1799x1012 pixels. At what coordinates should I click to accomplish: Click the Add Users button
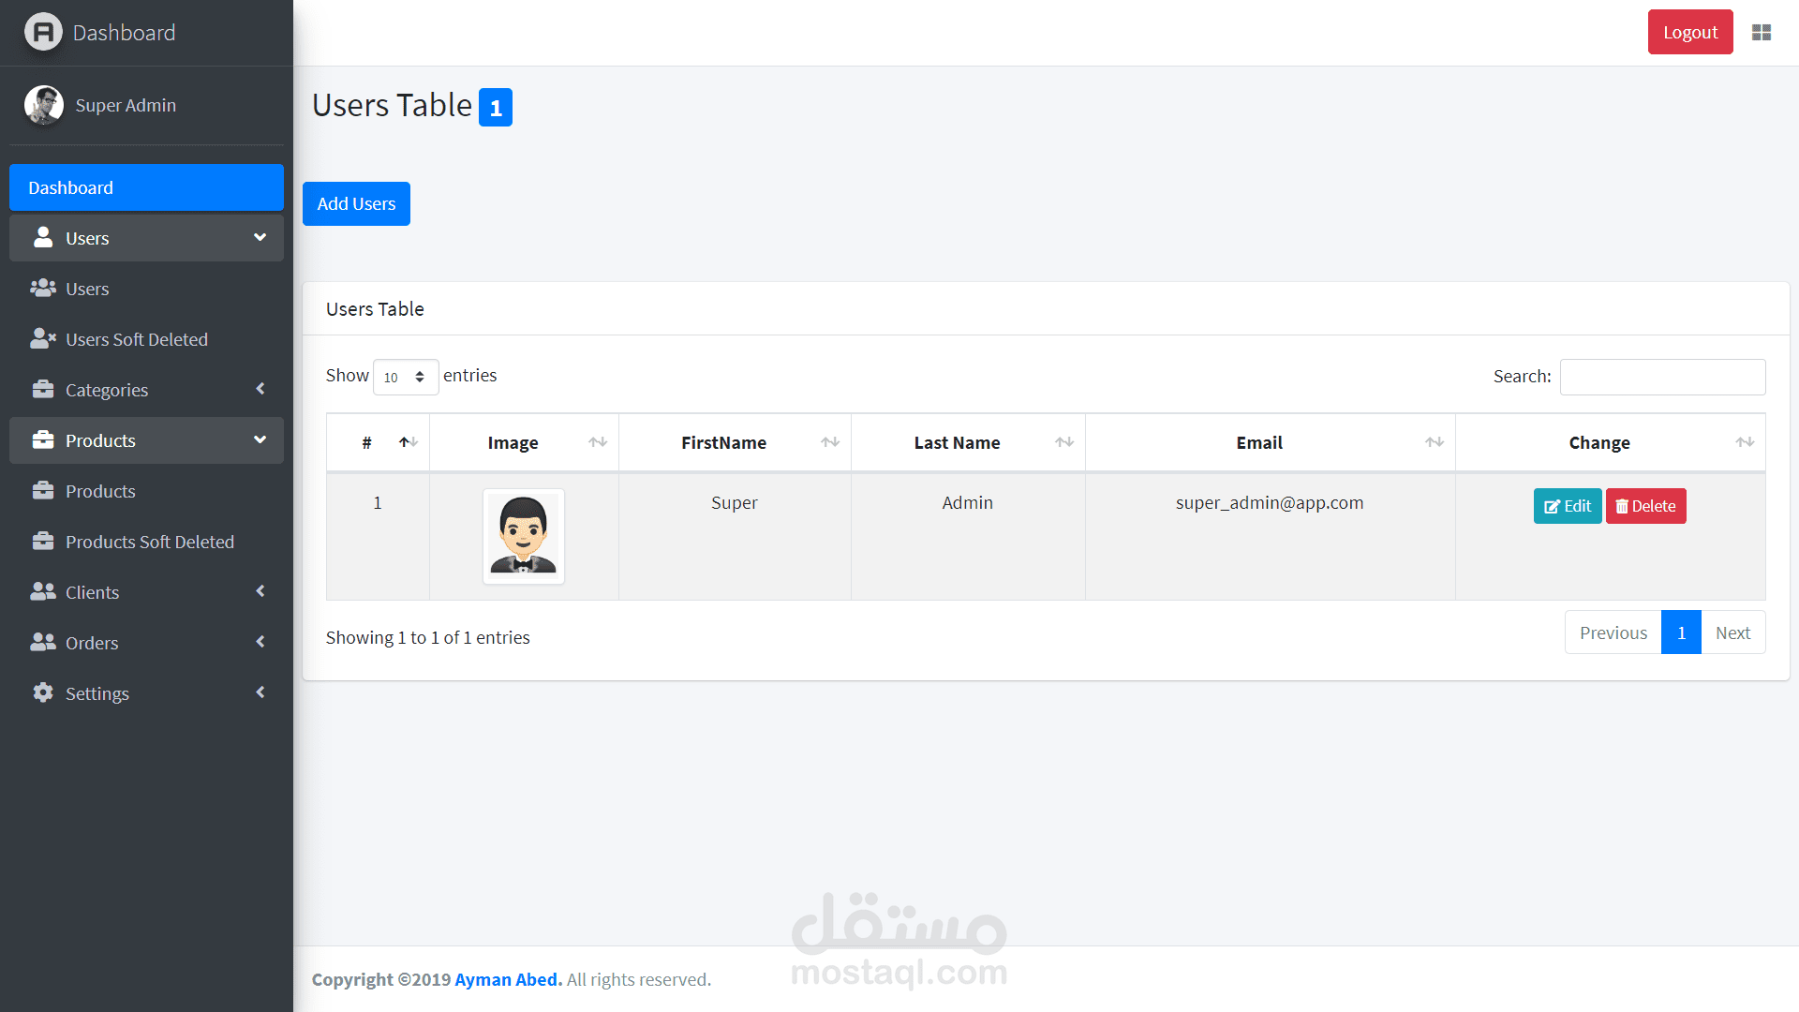coord(356,203)
